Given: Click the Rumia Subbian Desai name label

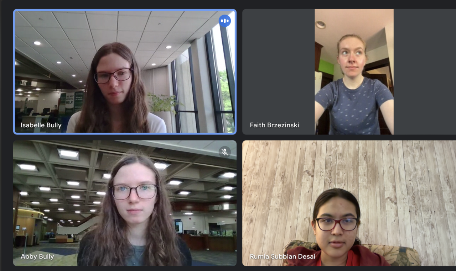Looking at the screenshot, I should click(x=283, y=256).
